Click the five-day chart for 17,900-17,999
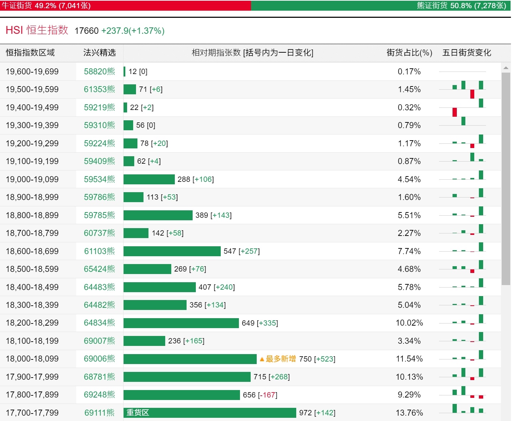This screenshot has width=512, height=421. [x=462, y=377]
